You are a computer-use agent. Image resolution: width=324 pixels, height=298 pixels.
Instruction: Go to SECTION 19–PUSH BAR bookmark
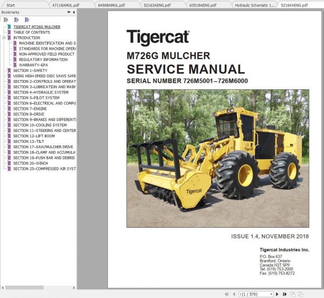(x=44, y=158)
